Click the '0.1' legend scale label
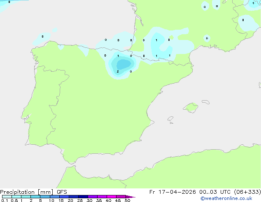This screenshot has width=261, height=202. pos(5,200)
